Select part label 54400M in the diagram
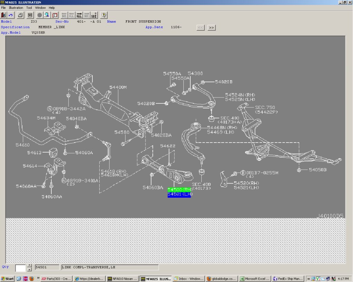Viewport: 353px width, 282px height. (118, 87)
